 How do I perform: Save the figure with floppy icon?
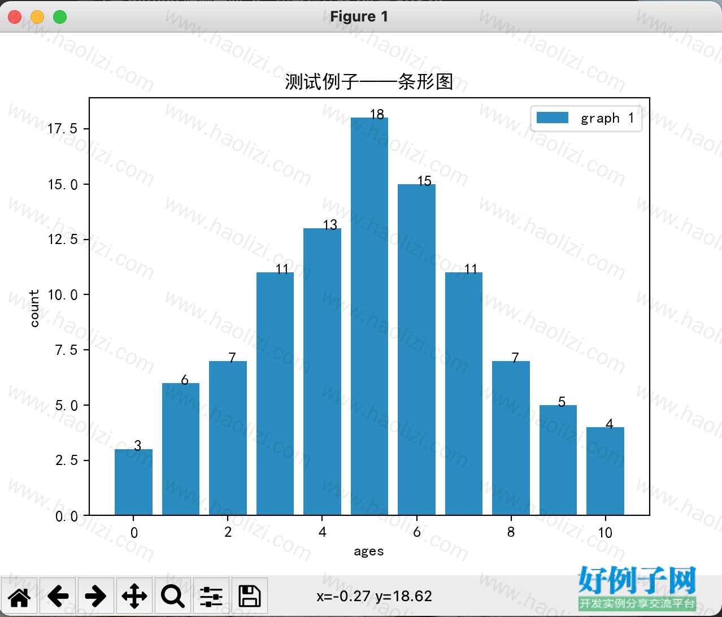[x=250, y=596]
